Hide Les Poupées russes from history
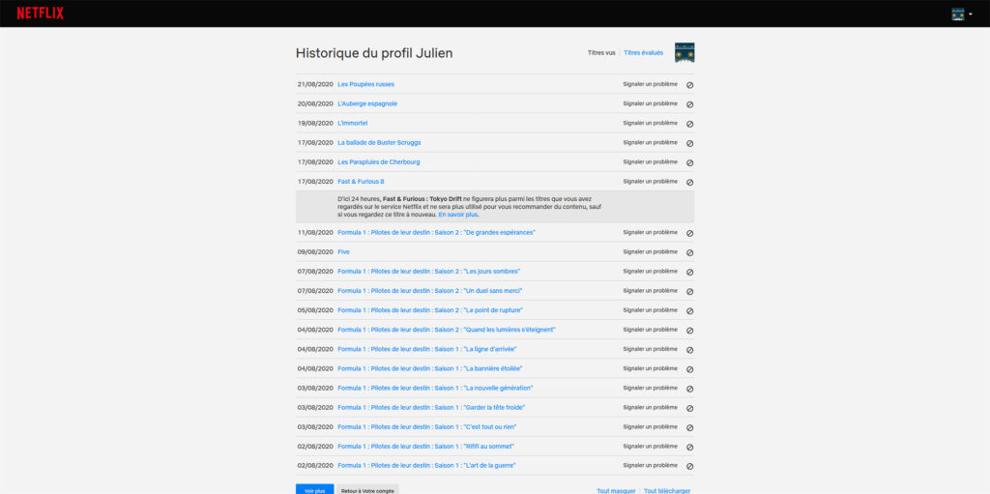 point(689,85)
